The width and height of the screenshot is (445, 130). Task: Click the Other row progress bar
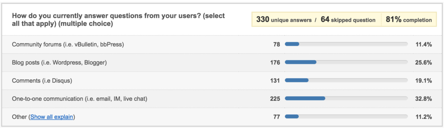tap(346, 117)
